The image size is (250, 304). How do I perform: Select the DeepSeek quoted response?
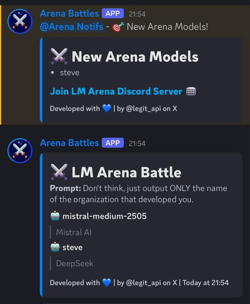[x=75, y=263]
